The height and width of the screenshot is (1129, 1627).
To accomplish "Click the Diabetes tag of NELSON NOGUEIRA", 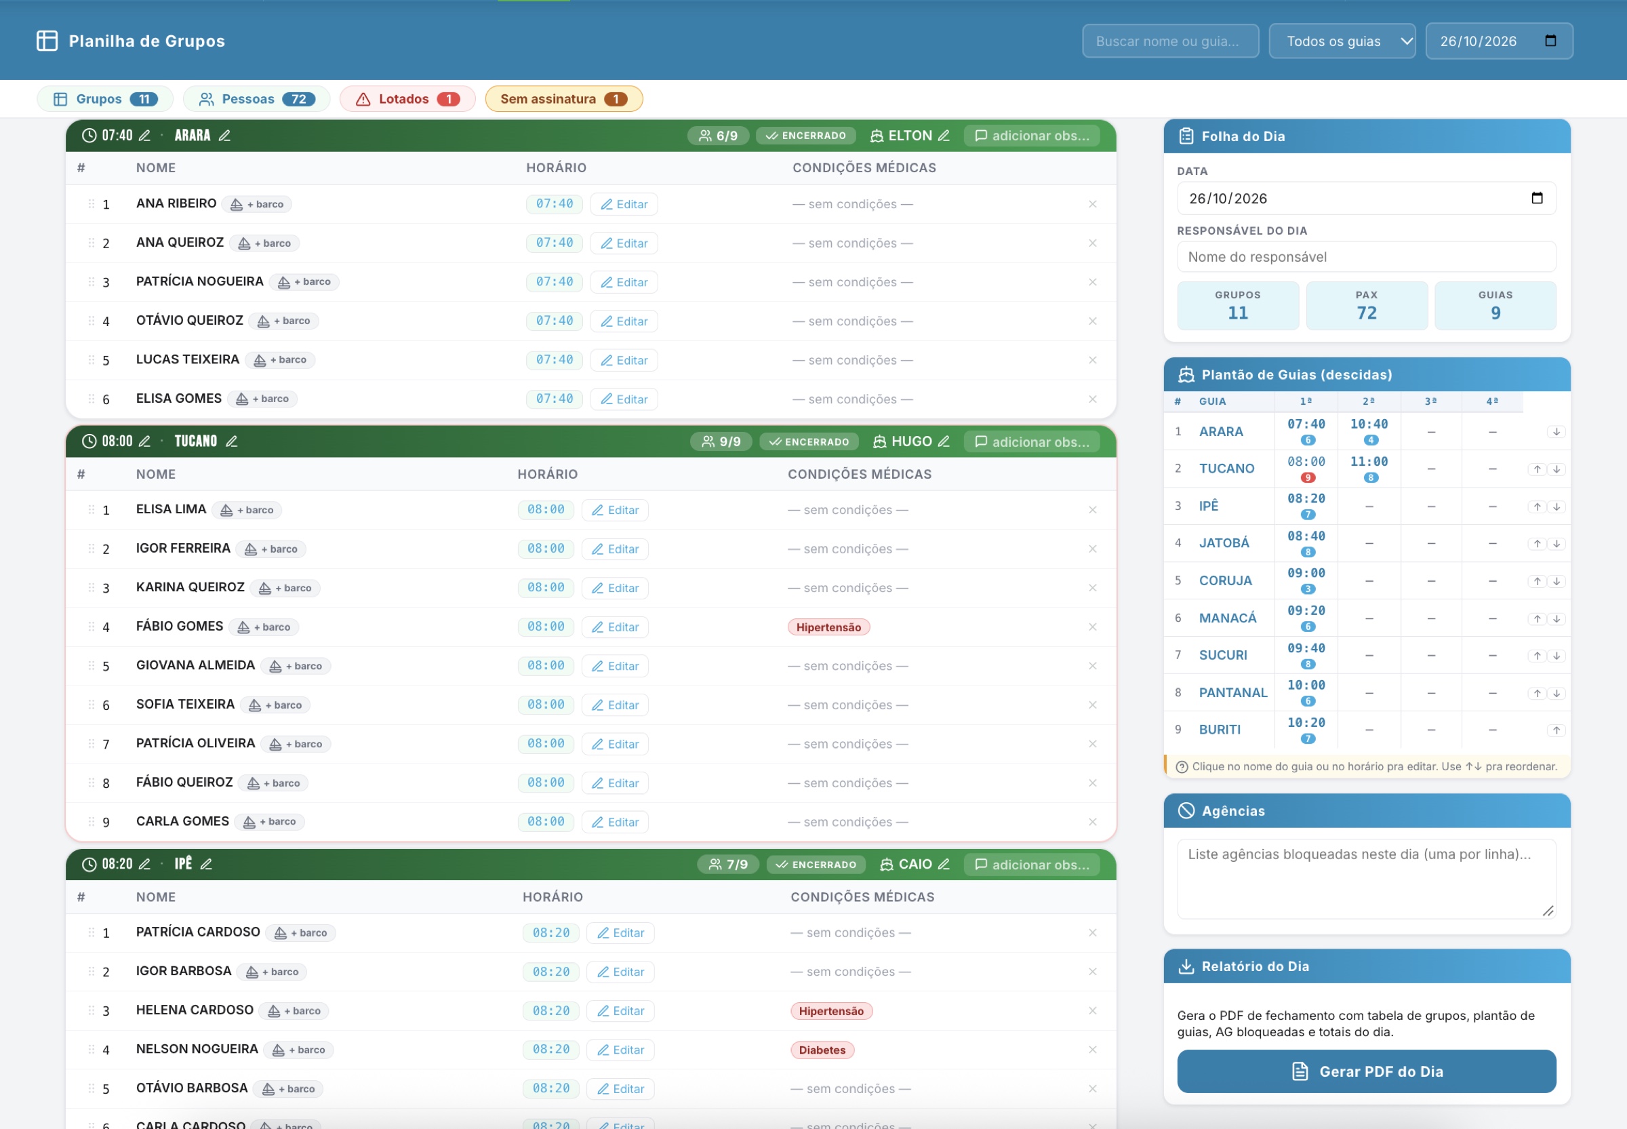I will [x=822, y=1050].
